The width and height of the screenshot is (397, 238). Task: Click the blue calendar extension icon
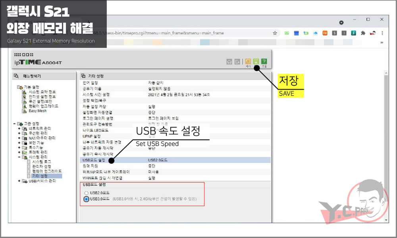[x=296, y=33]
